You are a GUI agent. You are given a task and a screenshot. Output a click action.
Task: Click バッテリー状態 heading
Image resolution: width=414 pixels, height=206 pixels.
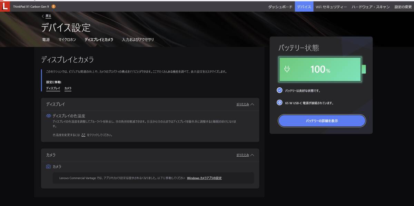[299, 48]
